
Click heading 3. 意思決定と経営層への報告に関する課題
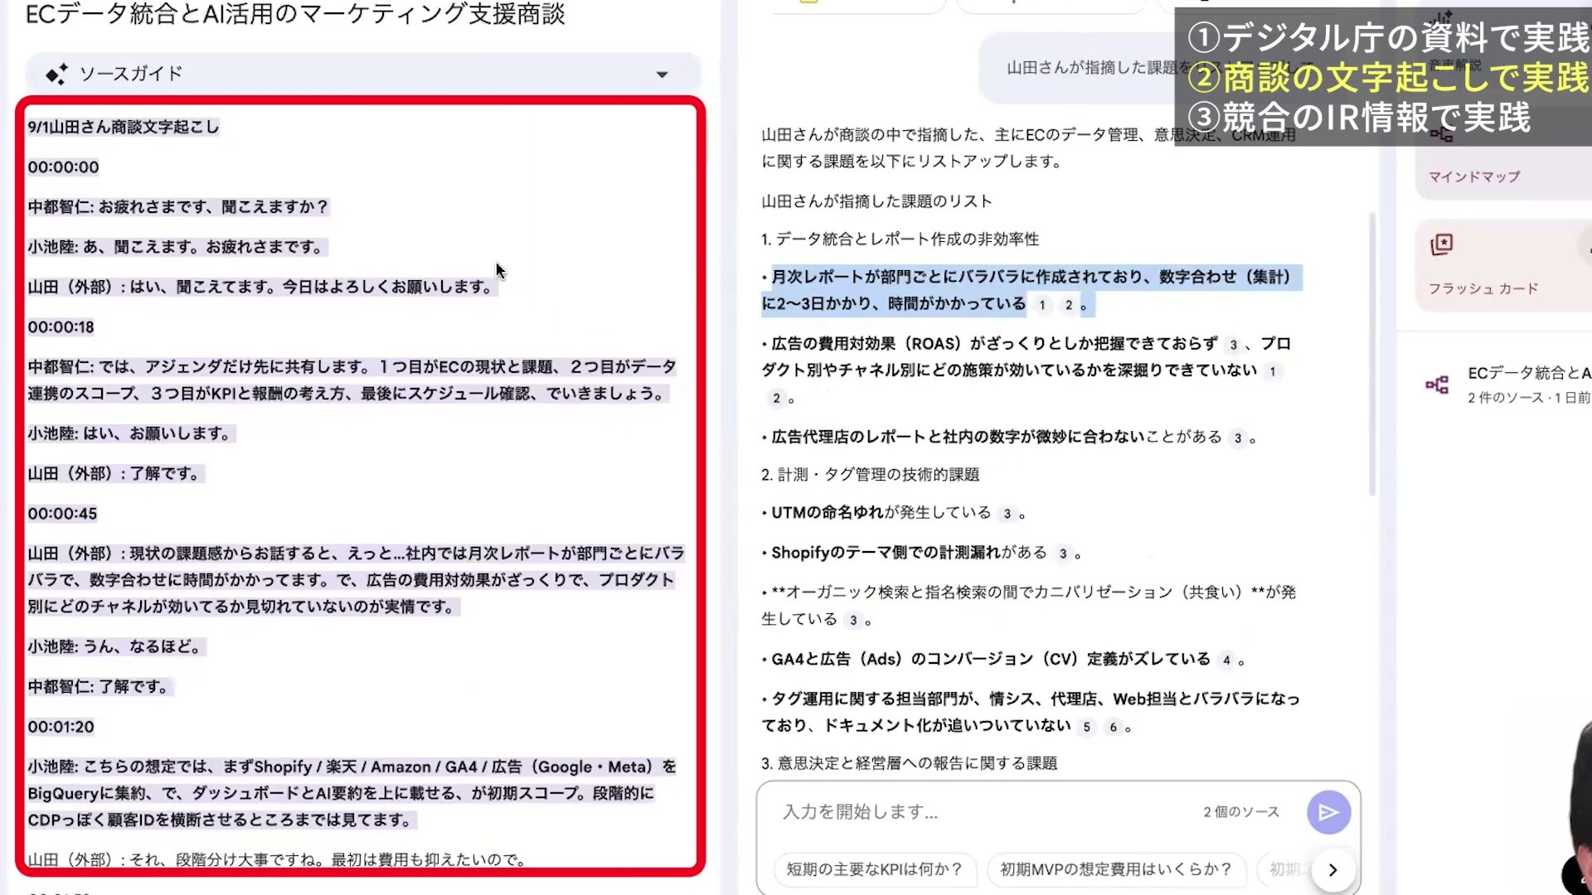click(x=909, y=763)
